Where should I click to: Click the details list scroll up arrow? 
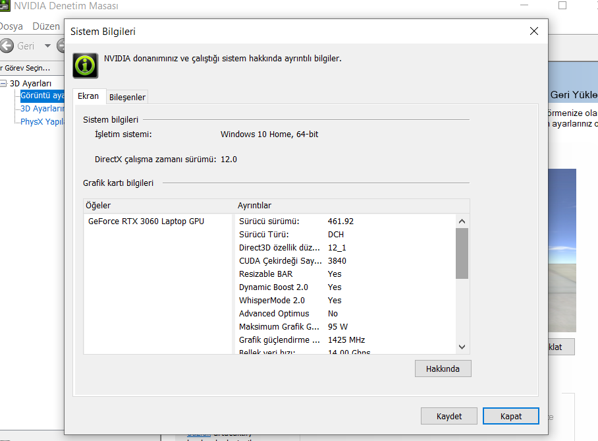(x=462, y=221)
